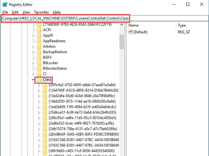The width and height of the screenshot is (209, 156).
Task: Select the ACPI key label
Action: tap(47, 30)
